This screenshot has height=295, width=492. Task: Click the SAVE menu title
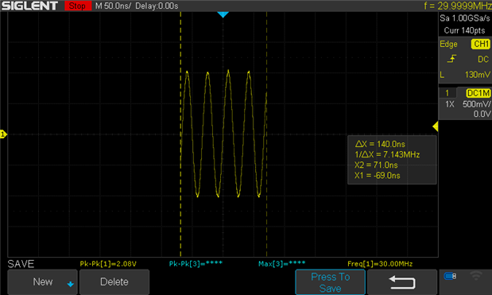[x=21, y=264]
